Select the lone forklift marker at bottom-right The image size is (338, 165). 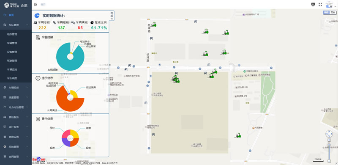pos(238,135)
